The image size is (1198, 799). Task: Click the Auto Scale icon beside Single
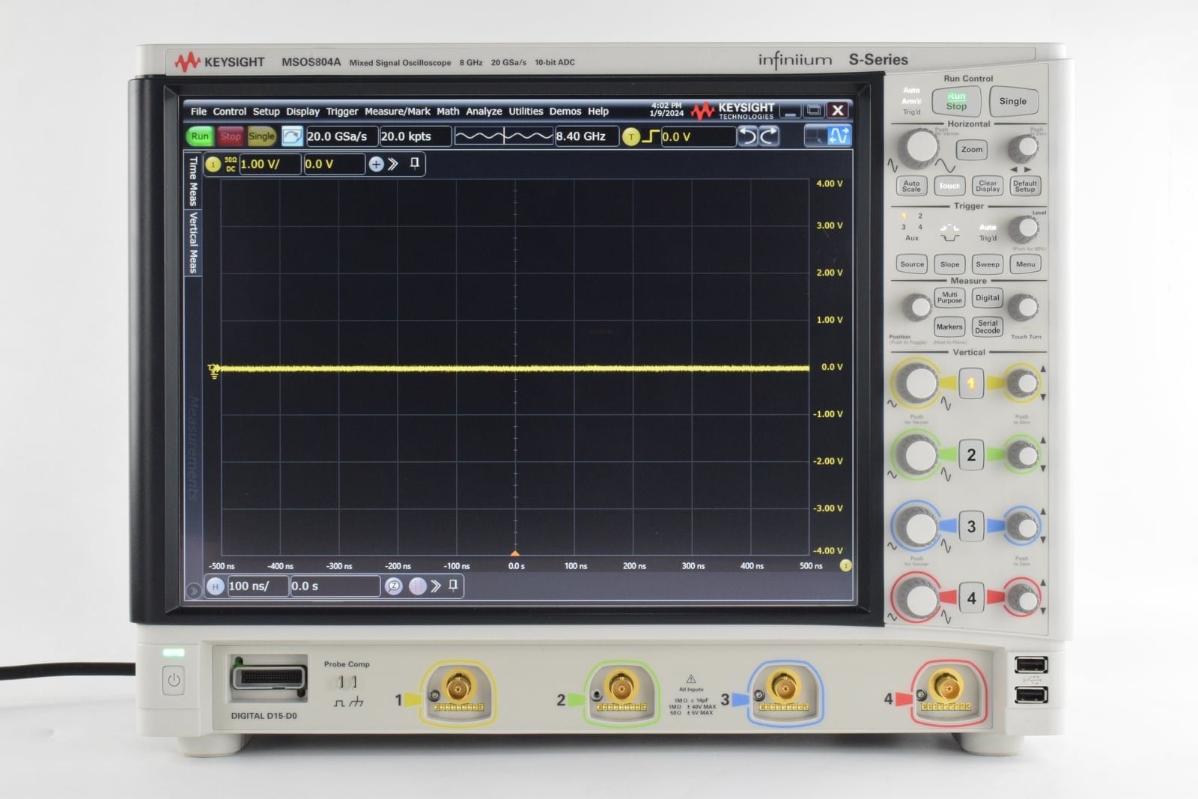click(x=292, y=136)
